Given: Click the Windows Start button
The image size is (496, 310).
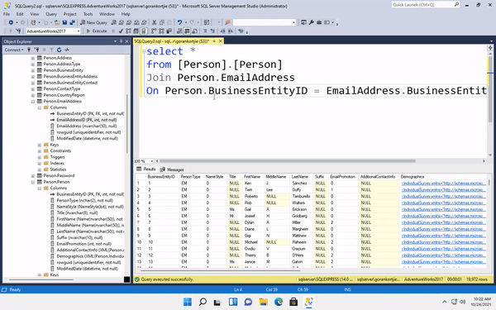Looking at the screenshot, I should coord(188,302).
